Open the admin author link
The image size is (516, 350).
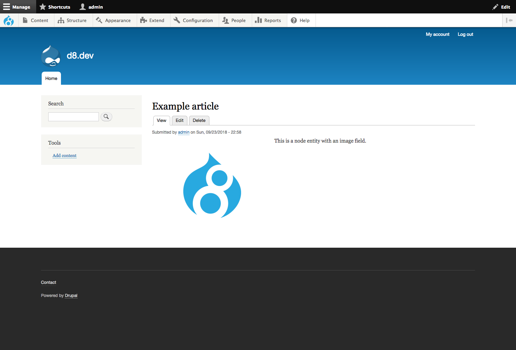point(184,132)
